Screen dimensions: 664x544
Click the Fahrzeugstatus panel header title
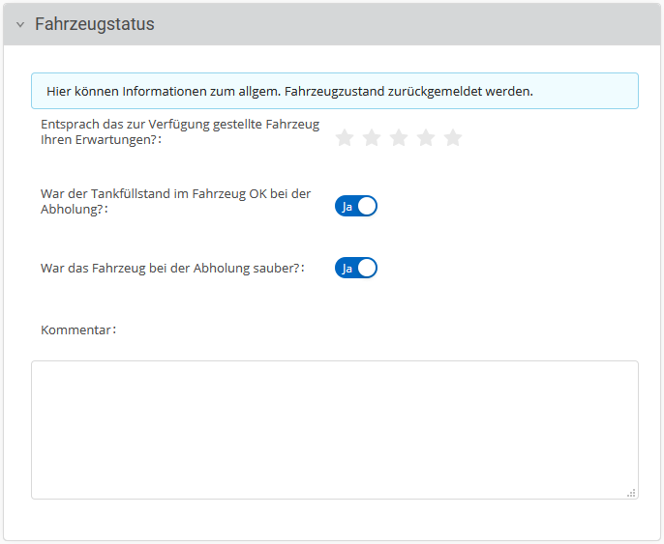[x=94, y=25]
